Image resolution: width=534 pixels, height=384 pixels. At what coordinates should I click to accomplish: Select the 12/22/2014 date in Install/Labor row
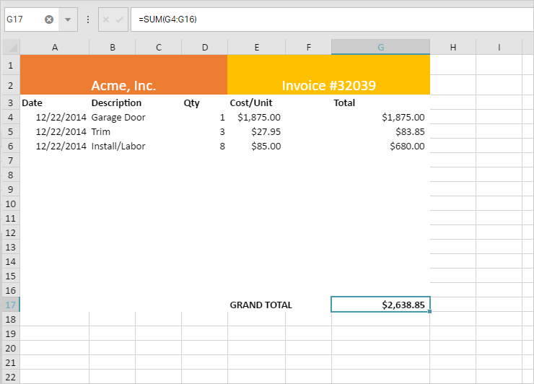[55, 146]
